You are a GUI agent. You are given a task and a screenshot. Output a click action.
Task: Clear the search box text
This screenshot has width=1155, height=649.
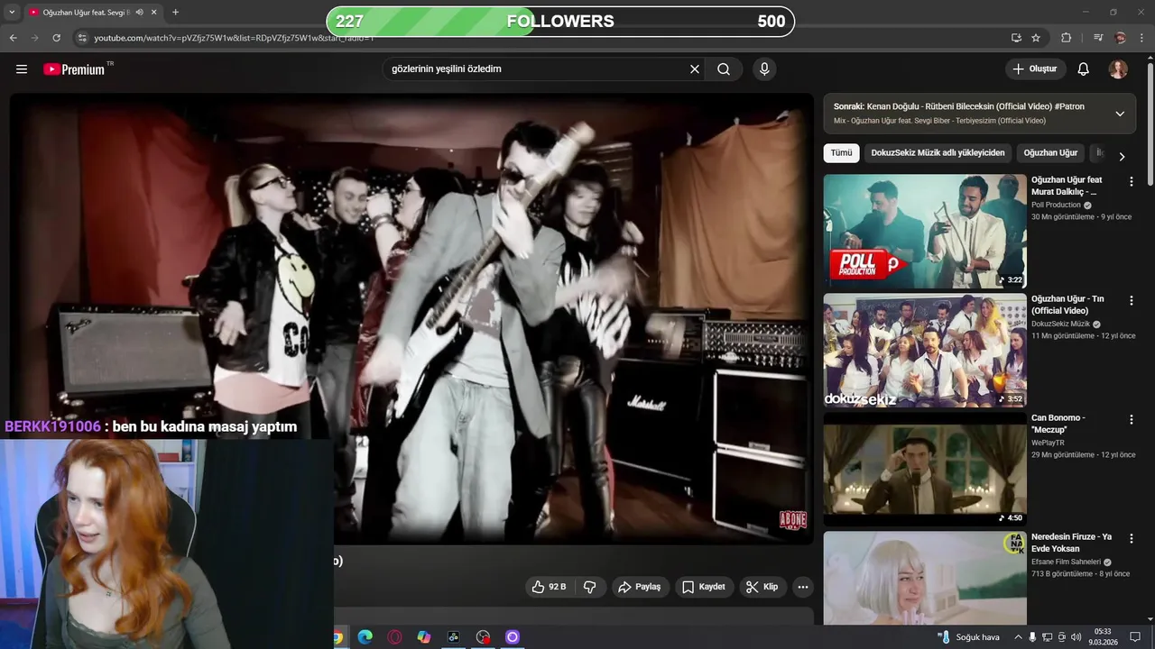(x=695, y=69)
